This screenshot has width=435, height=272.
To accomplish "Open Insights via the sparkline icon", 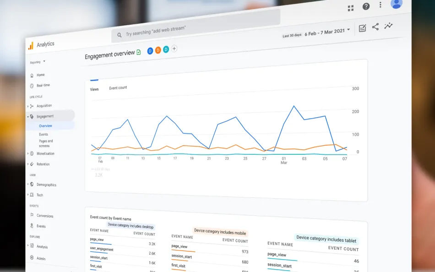I will tap(388, 26).
